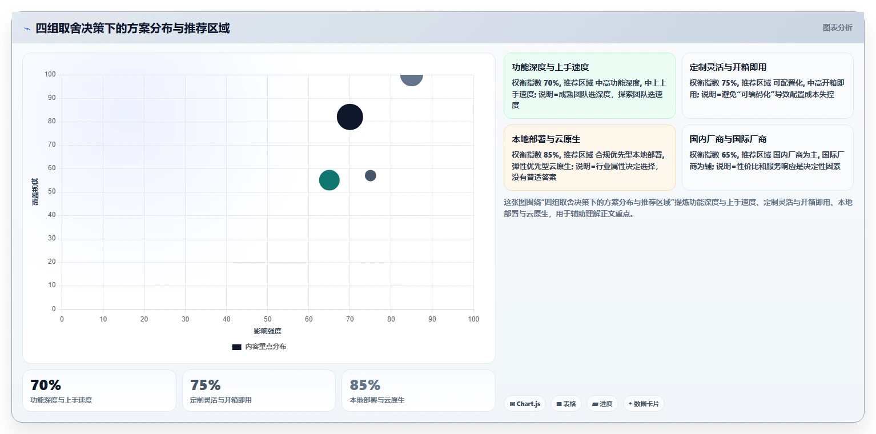Image resolution: width=876 pixels, height=434 pixels.
Task: Click the large dark navy bubble
Action: (350, 117)
